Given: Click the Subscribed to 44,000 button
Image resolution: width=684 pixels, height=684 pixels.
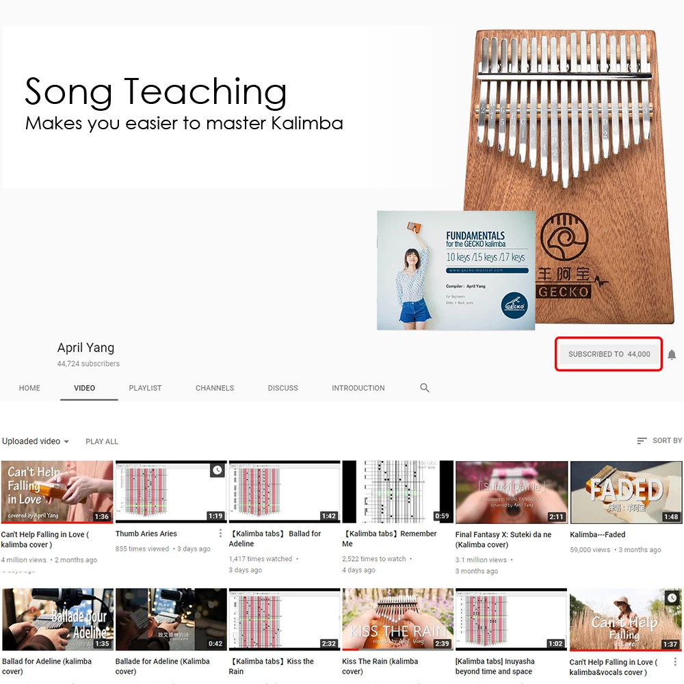Looking at the screenshot, I should [x=609, y=354].
